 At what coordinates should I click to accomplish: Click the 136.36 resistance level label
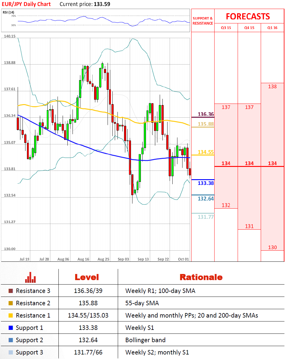pos(206,114)
